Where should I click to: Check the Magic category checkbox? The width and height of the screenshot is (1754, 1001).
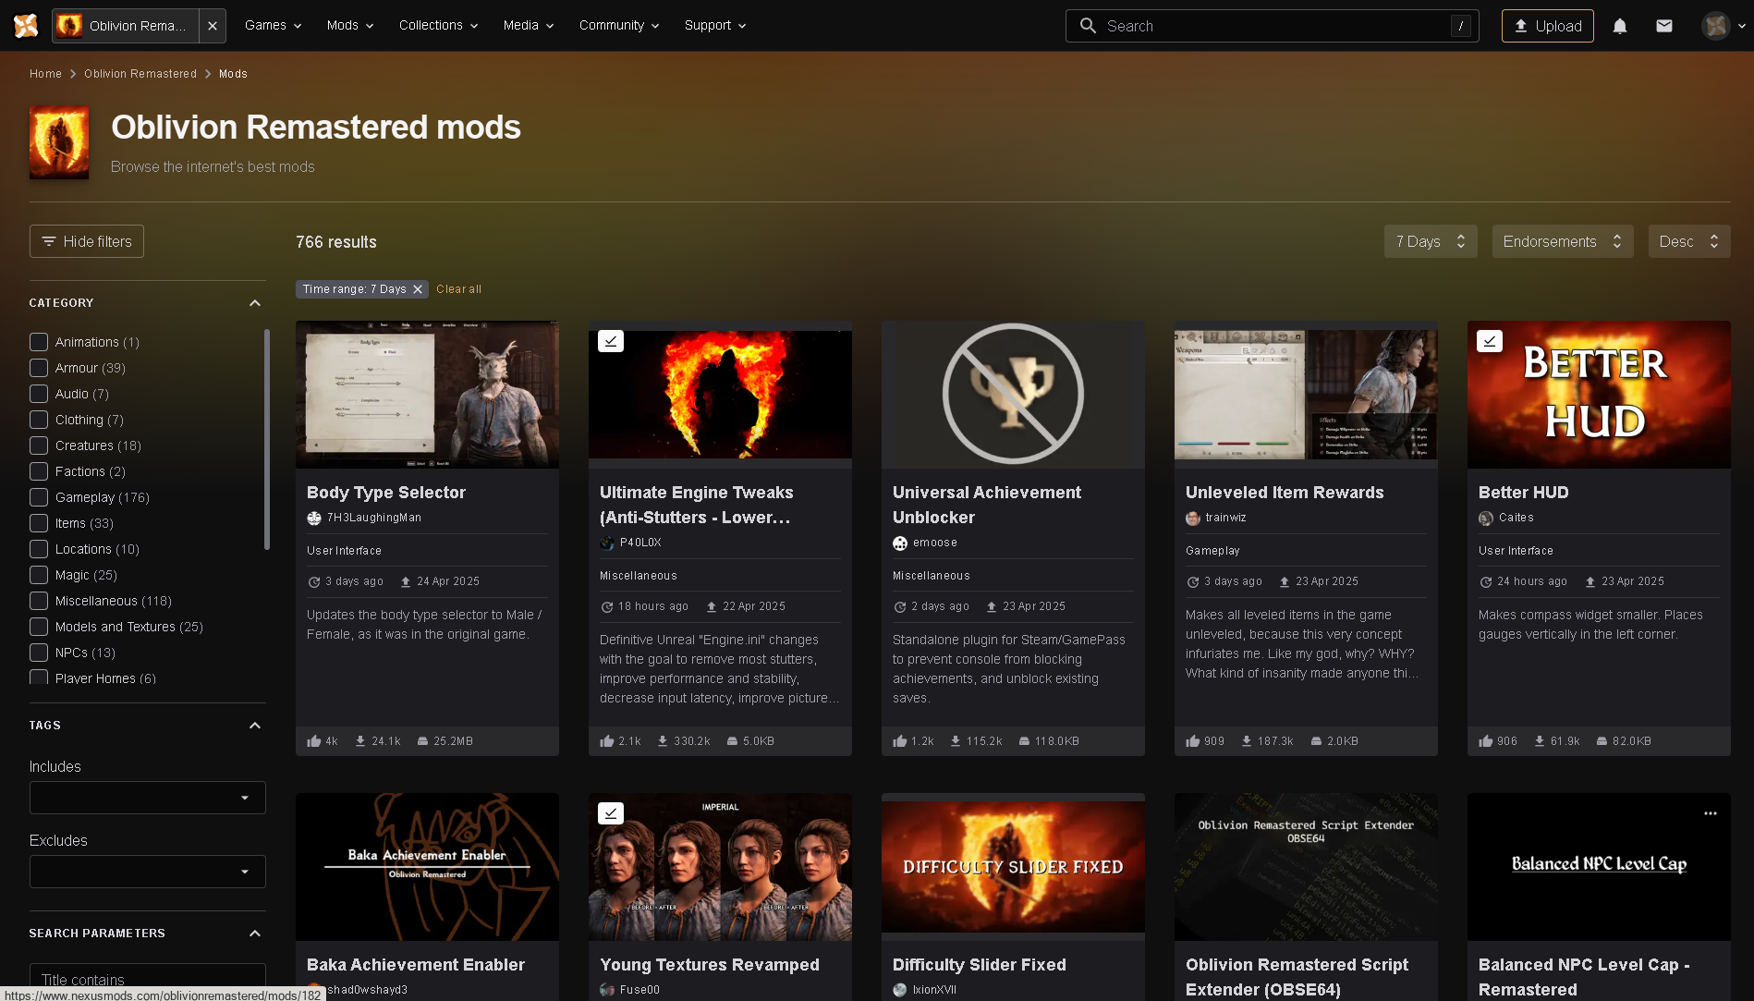[39, 575]
